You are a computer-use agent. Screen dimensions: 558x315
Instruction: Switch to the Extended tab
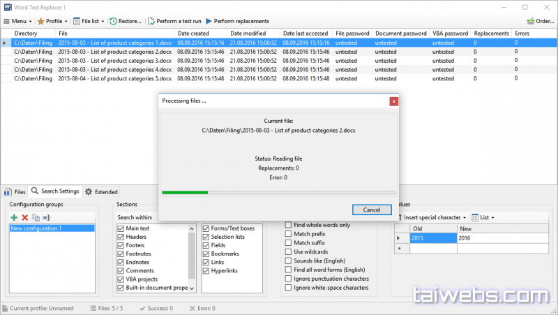101,191
